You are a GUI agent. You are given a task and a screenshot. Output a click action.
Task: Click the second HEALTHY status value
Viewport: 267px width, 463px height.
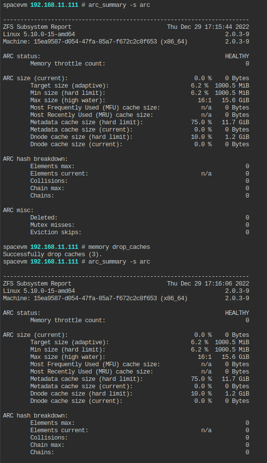point(237,313)
